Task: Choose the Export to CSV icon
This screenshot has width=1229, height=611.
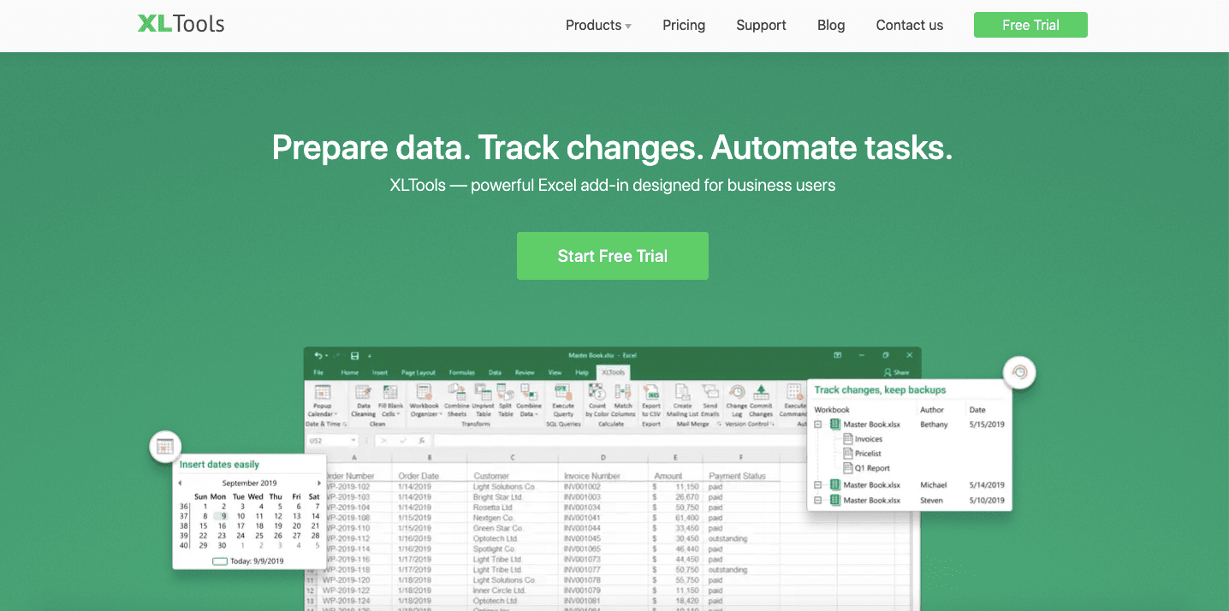Action: tap(651, 400)
